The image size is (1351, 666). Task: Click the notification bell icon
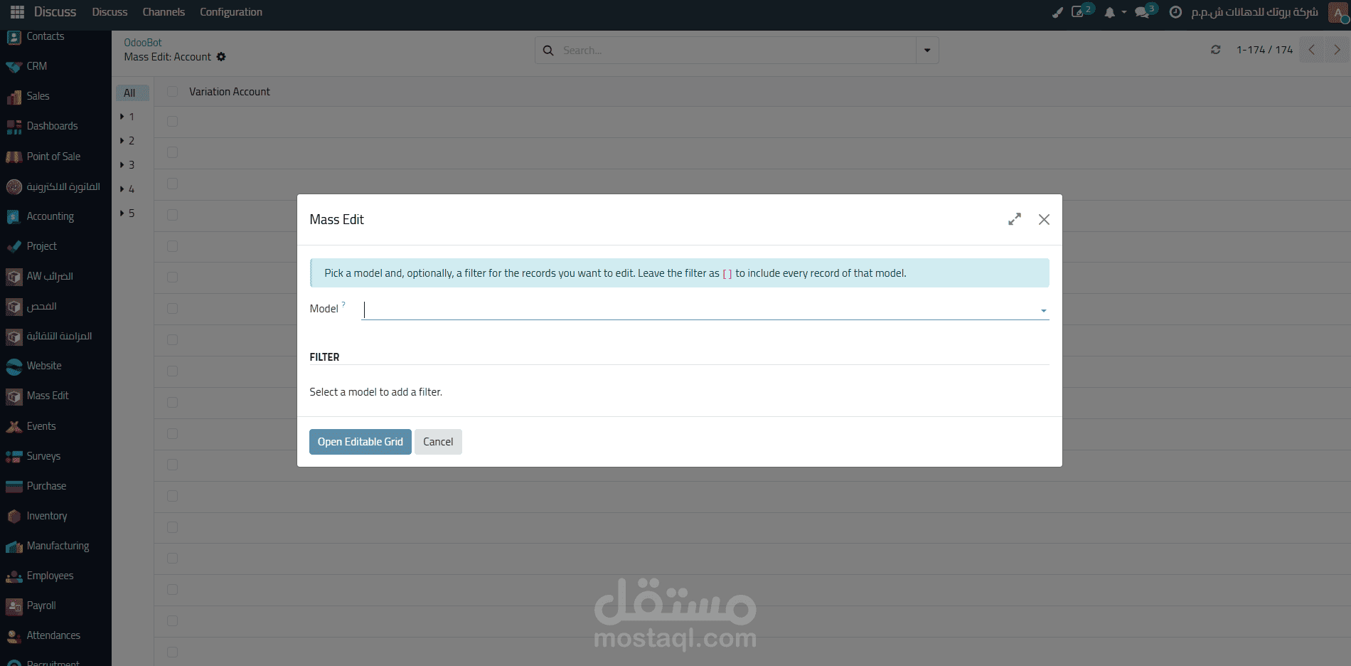point(1109,13)
